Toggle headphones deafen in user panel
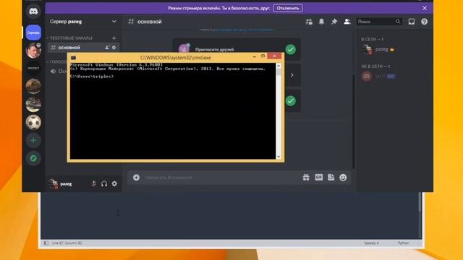Screen dimensions: 463x260 tap(104, 183)
